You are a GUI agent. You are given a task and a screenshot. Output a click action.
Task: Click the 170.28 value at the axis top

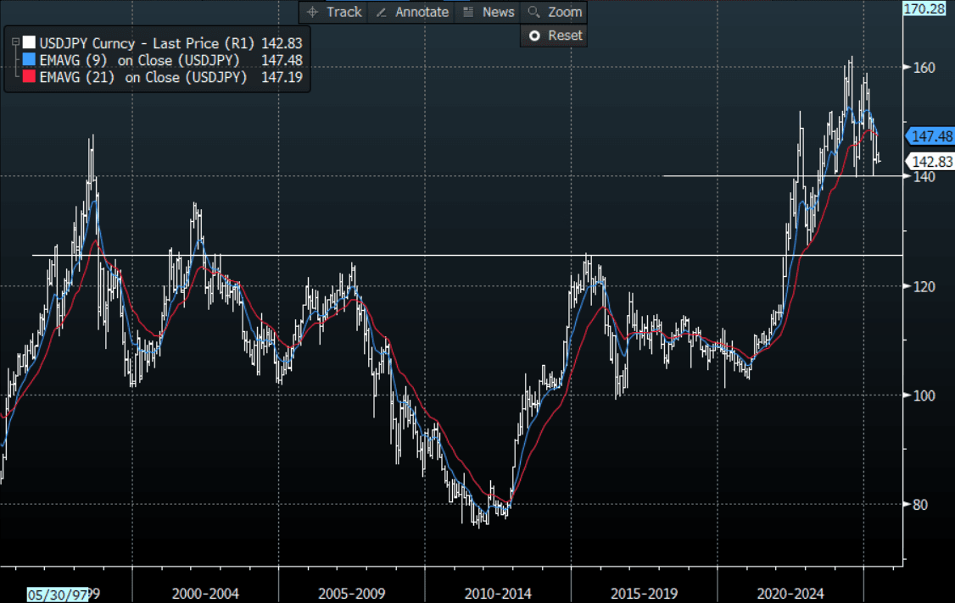[x=928, y=9]
